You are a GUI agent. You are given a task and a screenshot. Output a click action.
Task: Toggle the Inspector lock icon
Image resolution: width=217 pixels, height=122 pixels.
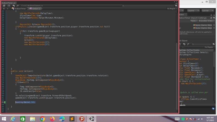[211, 15]
